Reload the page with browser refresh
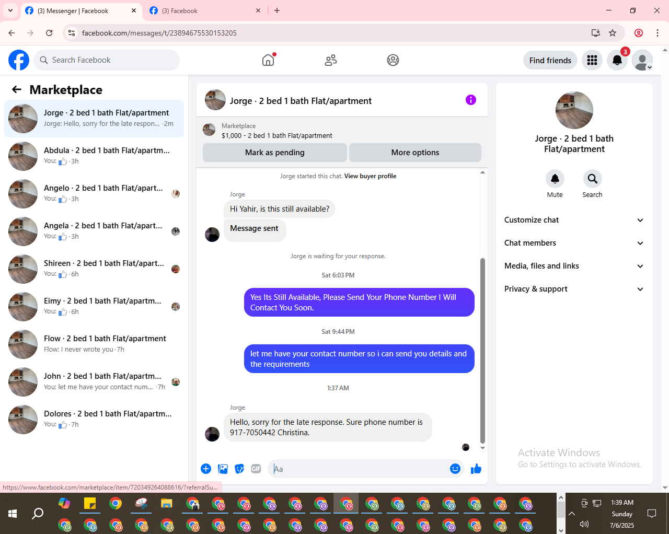The height and width of the screenshot is (534, 669). 49,33
